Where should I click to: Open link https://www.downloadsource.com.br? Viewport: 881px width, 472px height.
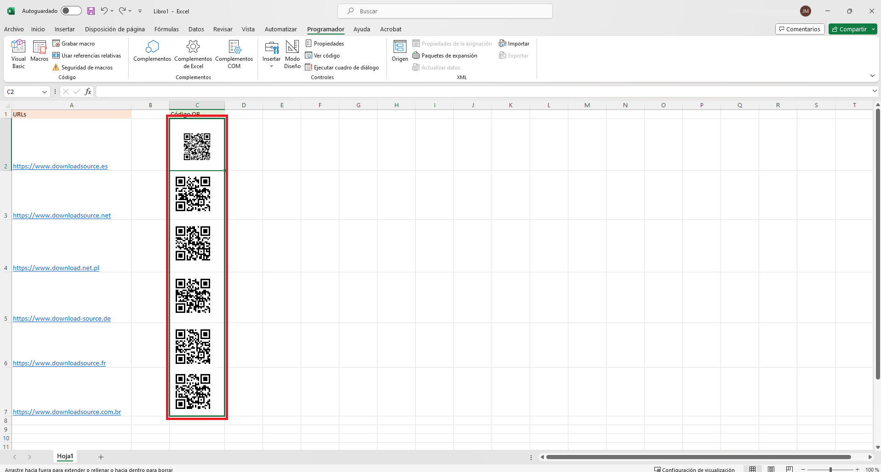point(67,412)
